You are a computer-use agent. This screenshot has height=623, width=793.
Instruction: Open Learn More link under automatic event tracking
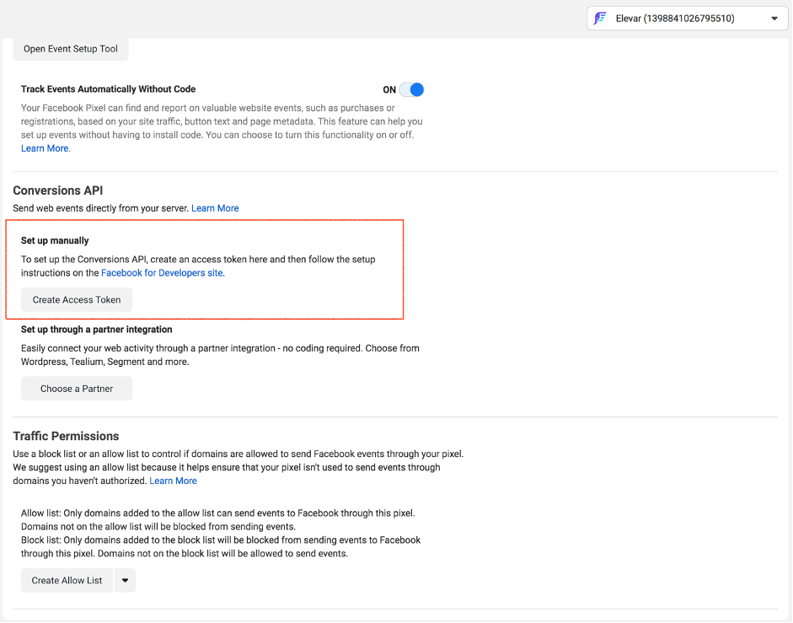45,148
